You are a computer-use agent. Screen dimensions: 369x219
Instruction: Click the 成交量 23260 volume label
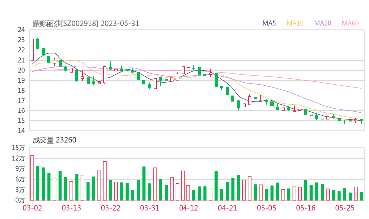tap(54, 140)
